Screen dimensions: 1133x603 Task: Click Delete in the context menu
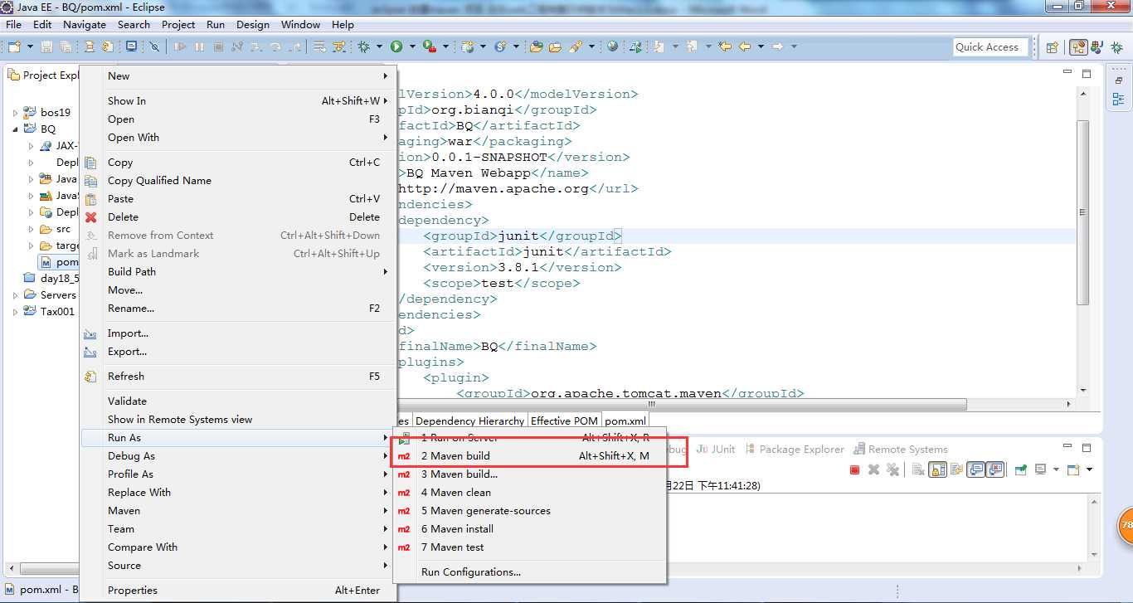[x=238, y=217]
